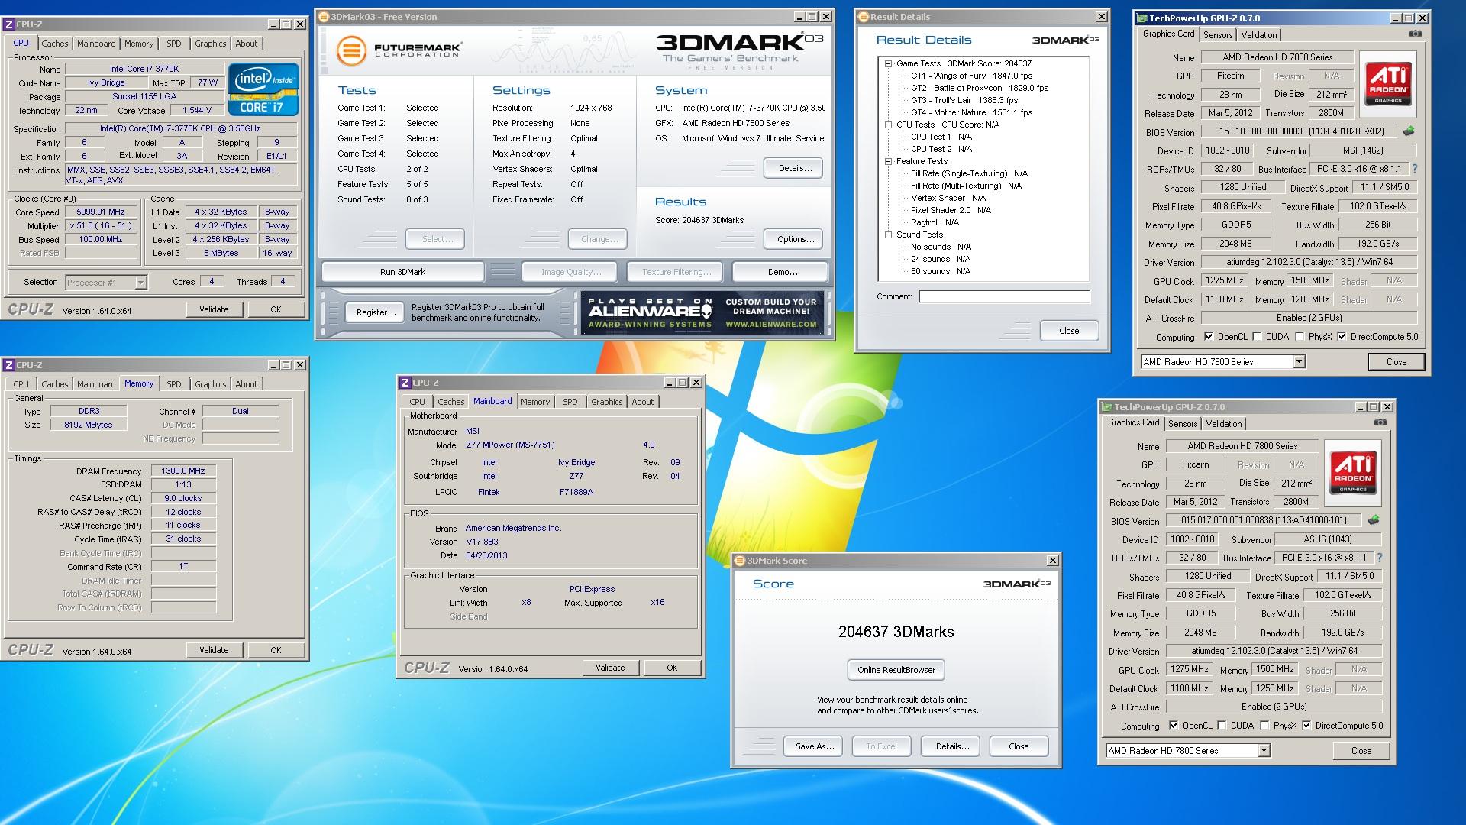Image resolution: width=1466 pixels, height=825 pixels.
Task: Collapse the Sound Tests tree node
Action: [x=889, y=235]
